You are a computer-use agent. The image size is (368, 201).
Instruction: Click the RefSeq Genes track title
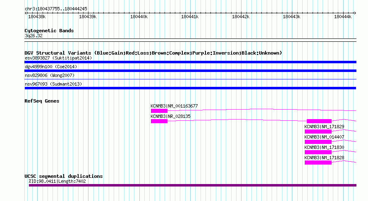coord(42,101)
